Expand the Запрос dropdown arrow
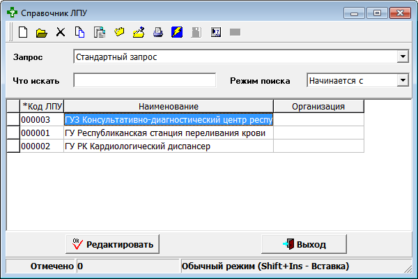Viewport: 418px width, 279px height. pyautogui.click(x=402, y=56)
